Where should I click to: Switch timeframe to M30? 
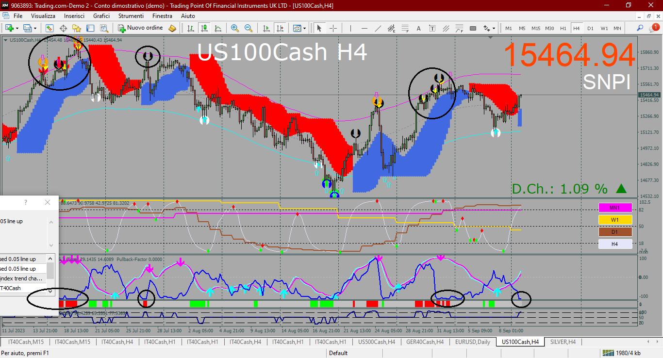click(549, 28)
